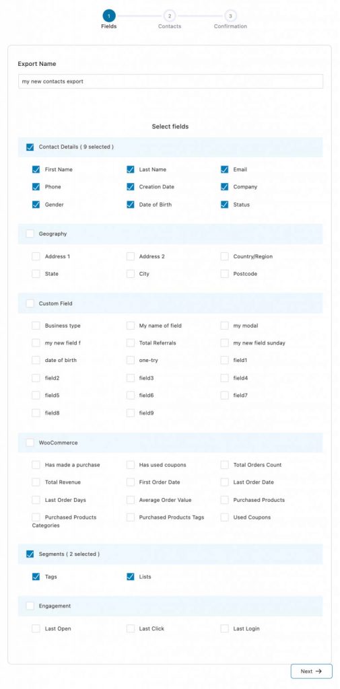Tick the Engagement group checkbox
Viewport: 340px width, 689px height.
30,606
